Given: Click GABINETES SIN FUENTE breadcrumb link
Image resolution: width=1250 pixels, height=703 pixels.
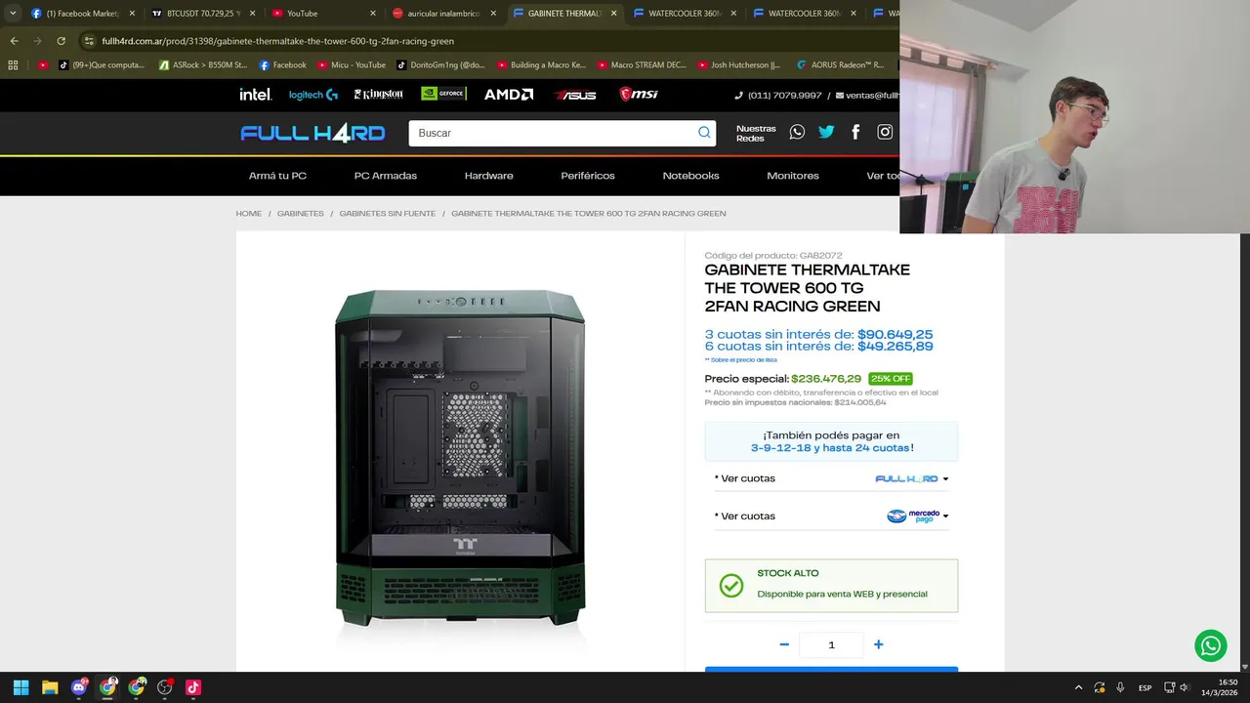Looking at the screenshot, I should click(387, 213).
